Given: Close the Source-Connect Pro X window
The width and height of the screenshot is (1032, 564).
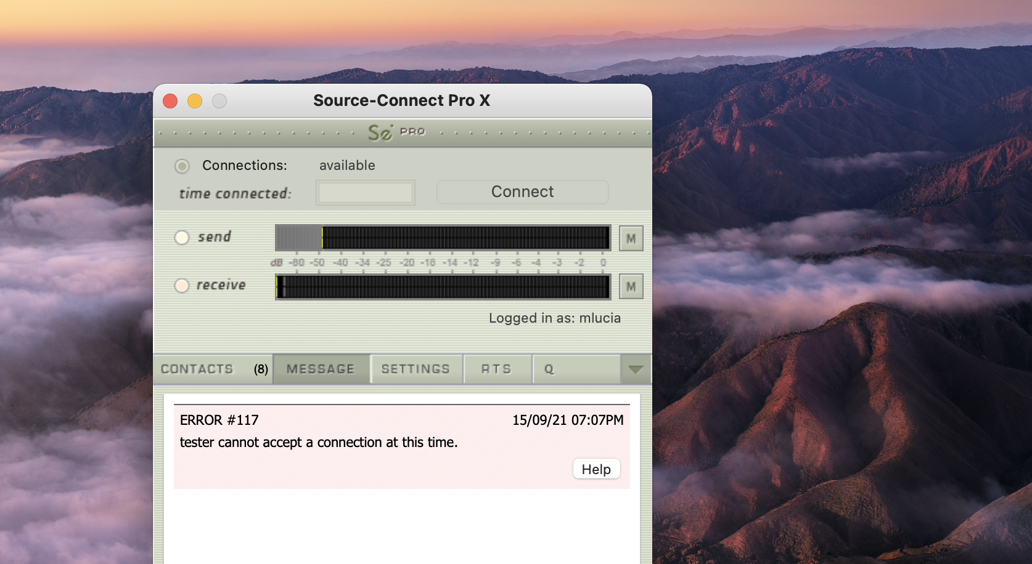Looking at the screenshot, I should tap(170, 101).
